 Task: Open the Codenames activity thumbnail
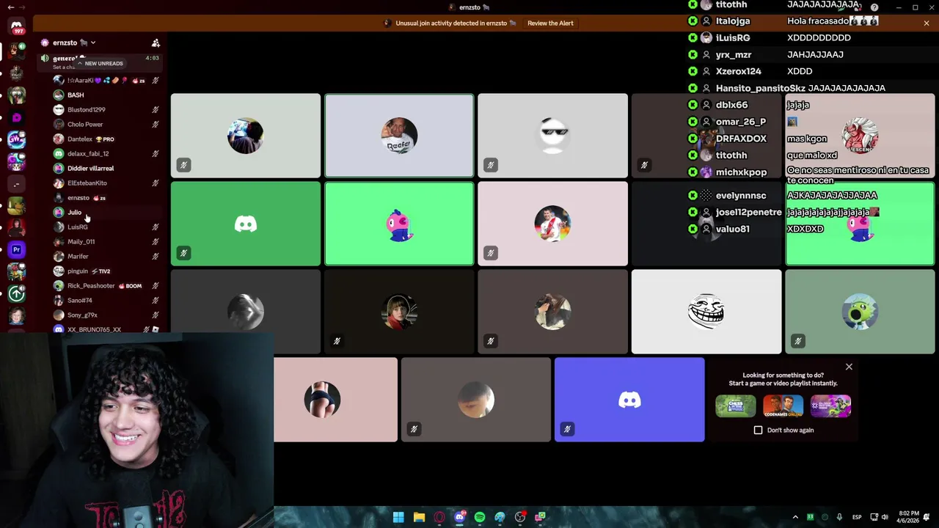(783, 406)
